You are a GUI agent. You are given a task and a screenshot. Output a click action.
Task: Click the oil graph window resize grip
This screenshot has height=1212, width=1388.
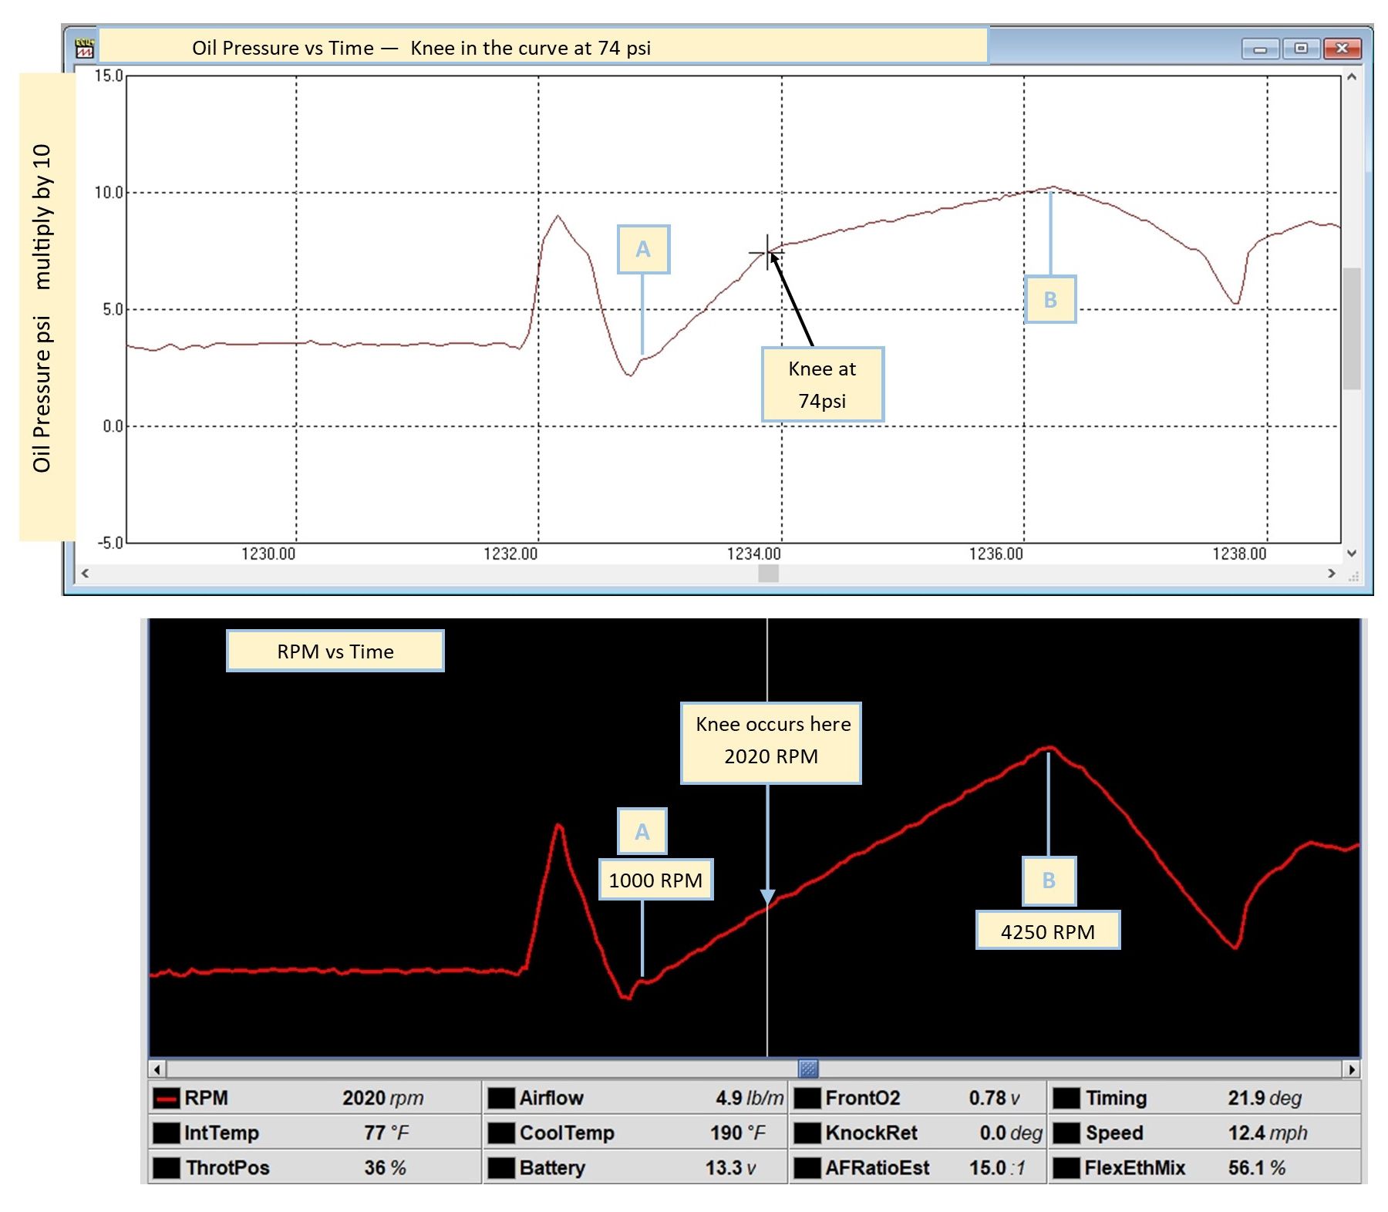(1353, 575)
